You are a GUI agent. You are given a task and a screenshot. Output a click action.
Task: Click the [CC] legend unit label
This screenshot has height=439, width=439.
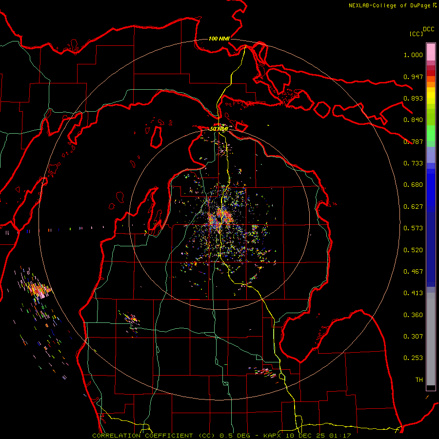pos(416,34)
